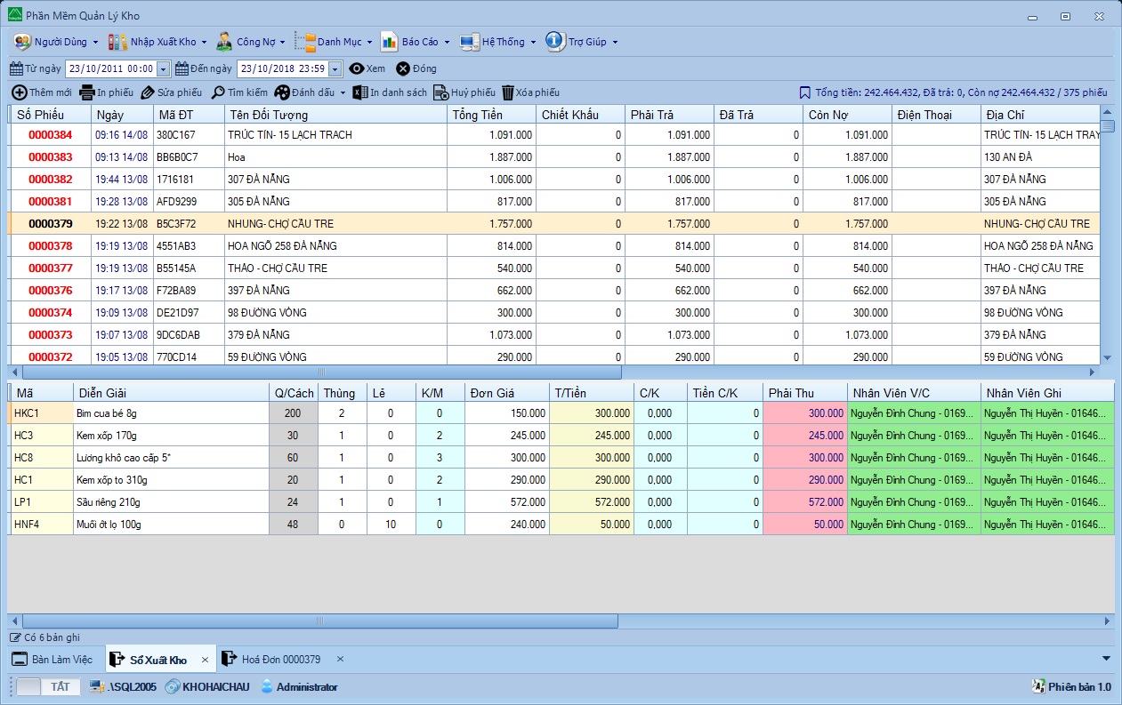Click the Sửa phiếu edit icon
The width and height of the screenshot is (1122, 705).
[148, 92]
